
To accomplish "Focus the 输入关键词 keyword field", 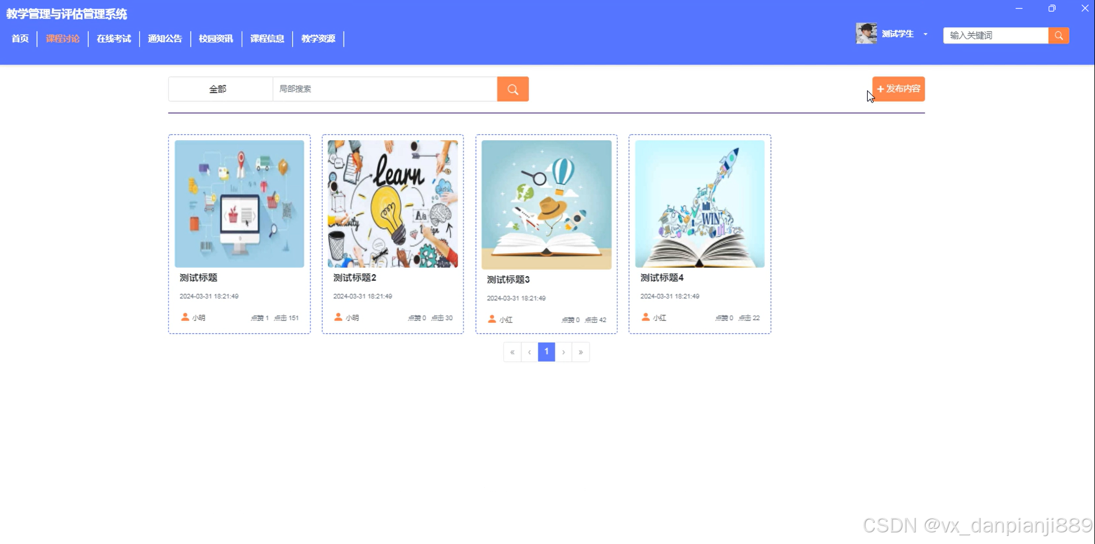I will coord(995,35).
